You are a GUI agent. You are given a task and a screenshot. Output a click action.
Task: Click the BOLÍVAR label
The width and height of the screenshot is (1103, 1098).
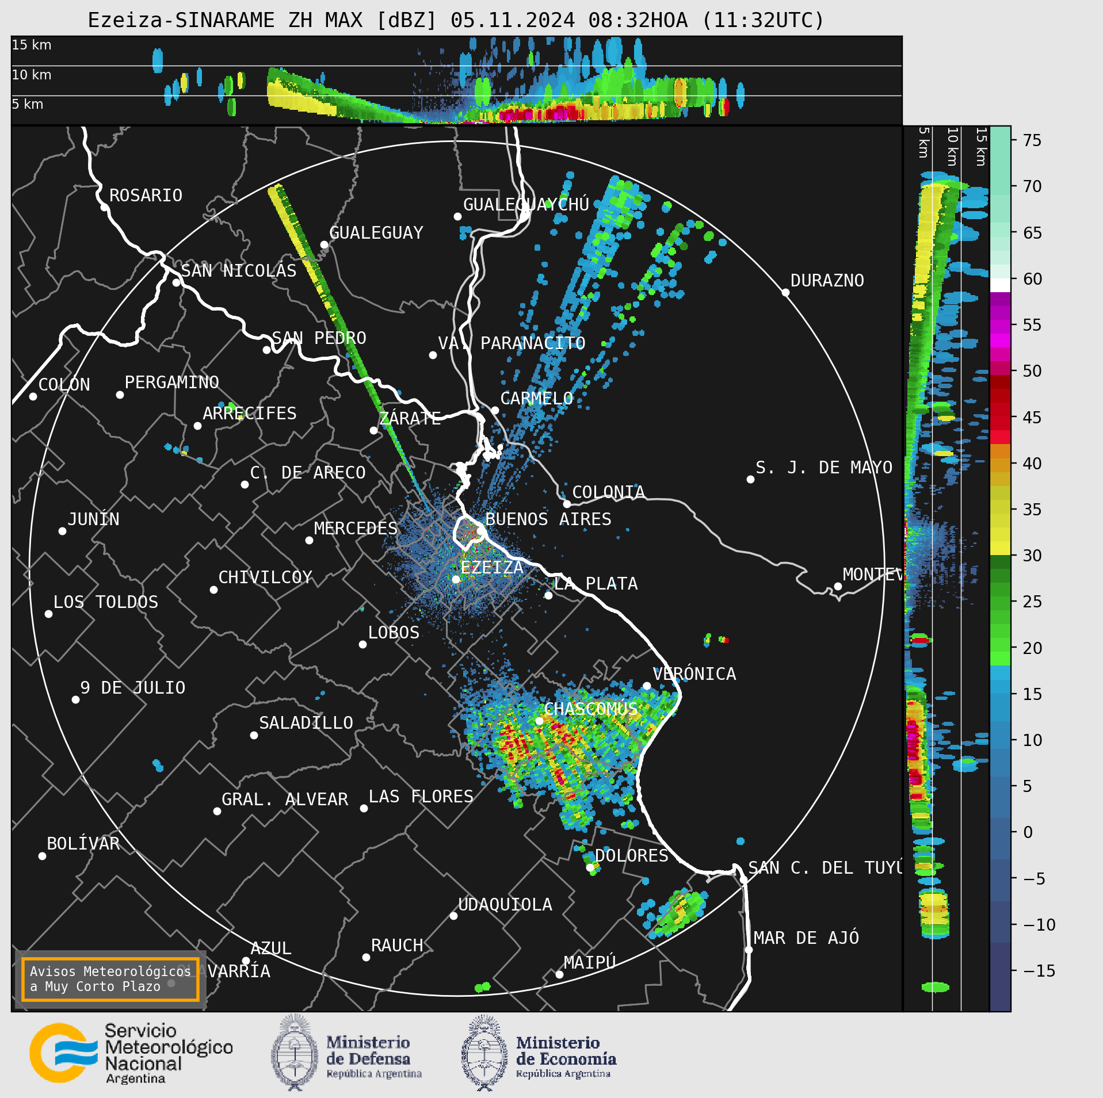(x=83, y=844)
